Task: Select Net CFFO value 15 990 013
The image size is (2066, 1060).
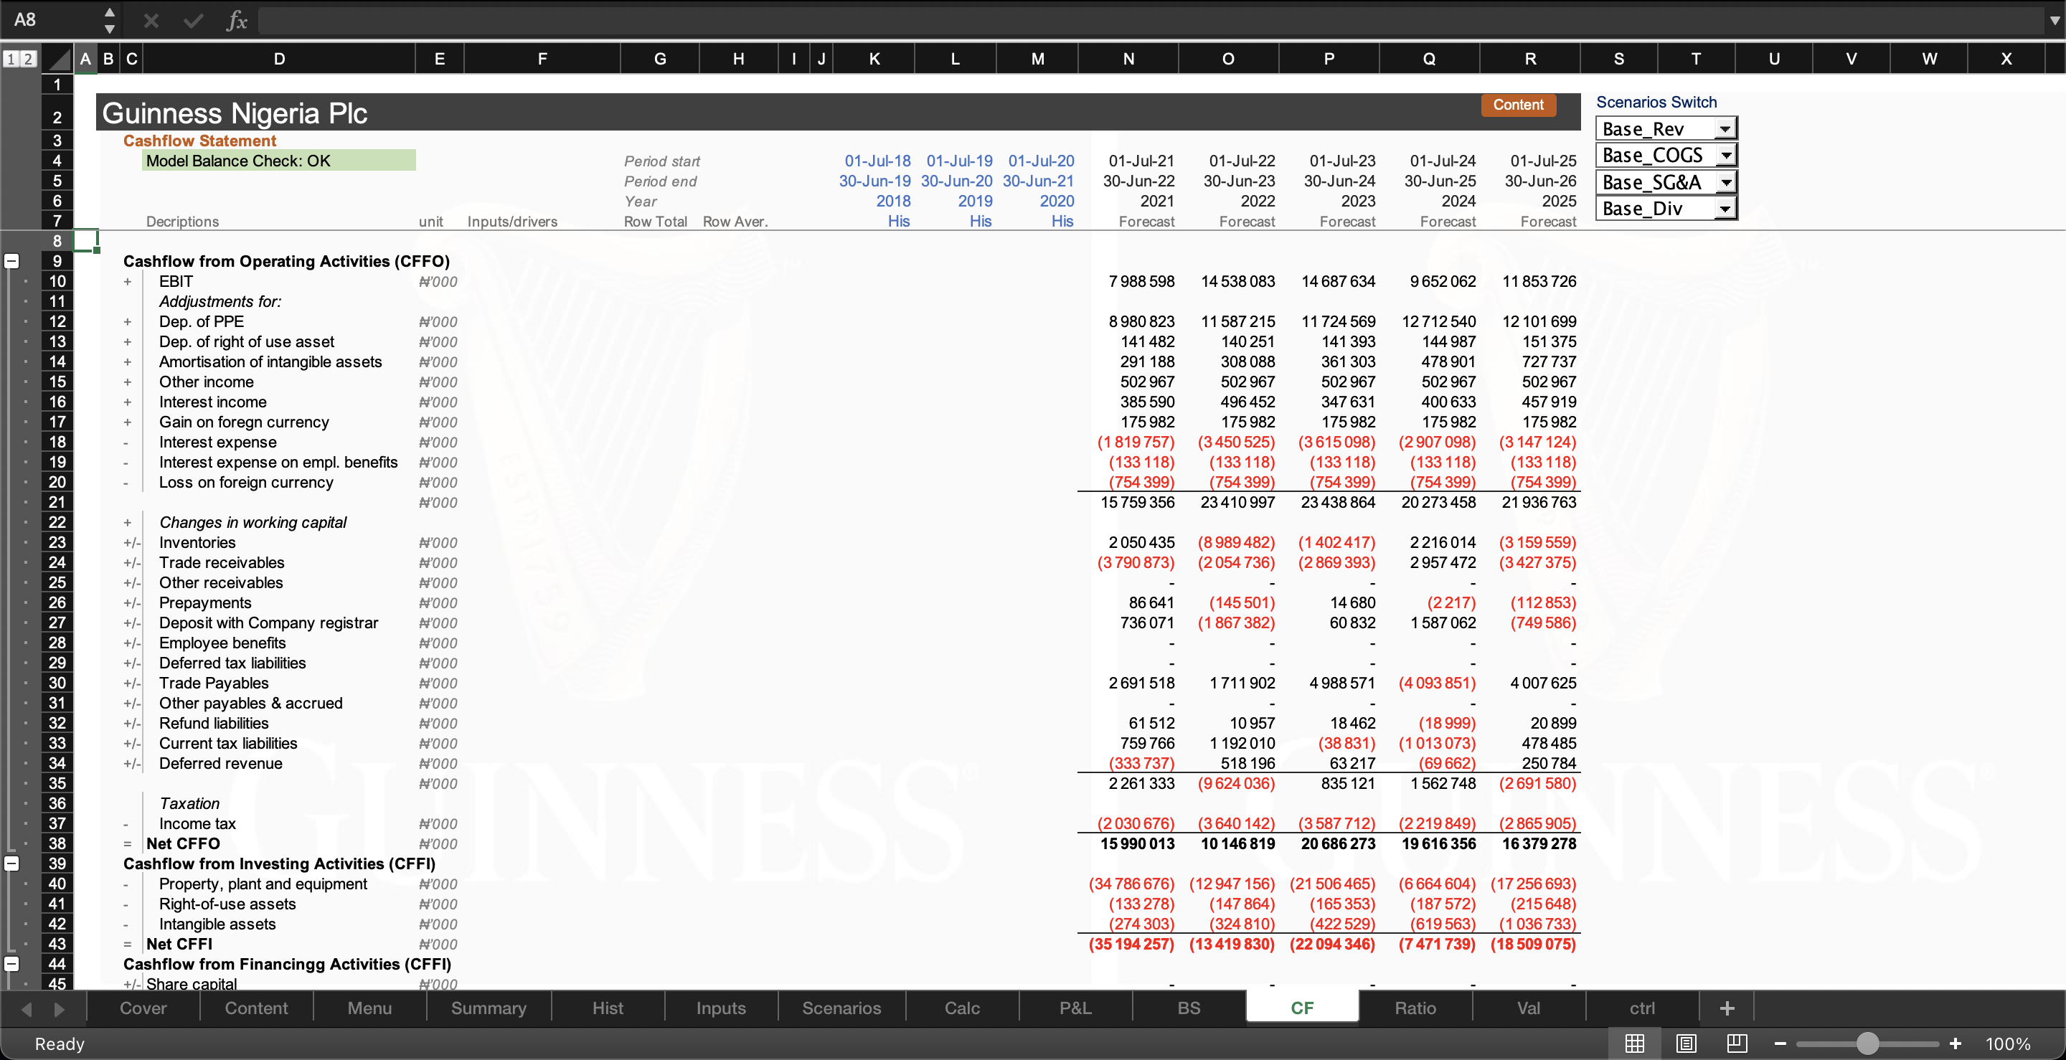Action: [1137, 843]
